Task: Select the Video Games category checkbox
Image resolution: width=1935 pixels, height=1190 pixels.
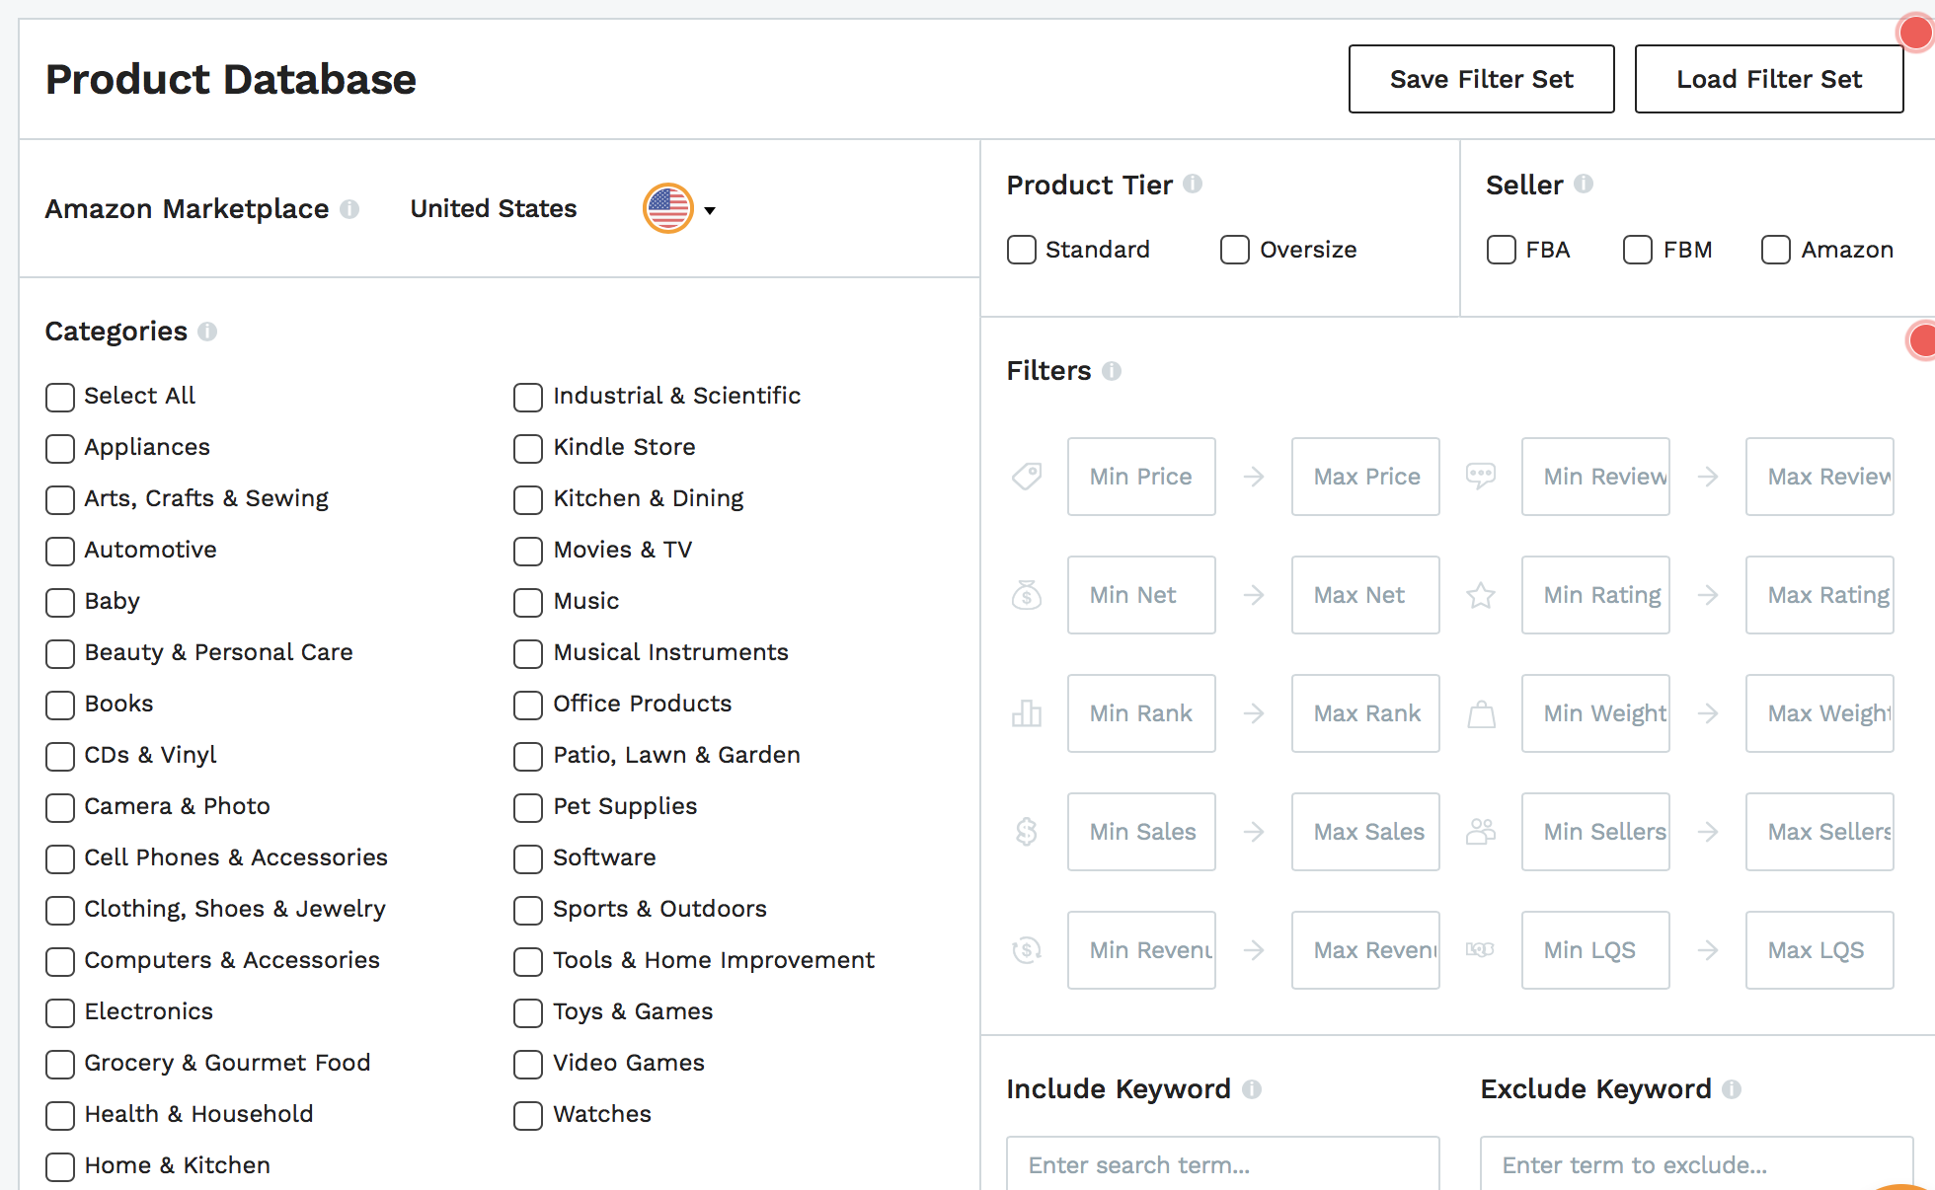Action: coord(528,1065)
